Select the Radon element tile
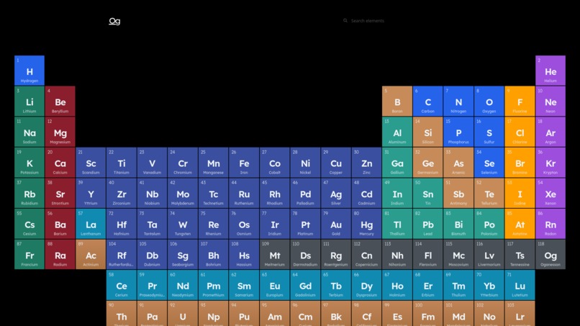Viewport: 580px width, 326px height. click(550, 224)
